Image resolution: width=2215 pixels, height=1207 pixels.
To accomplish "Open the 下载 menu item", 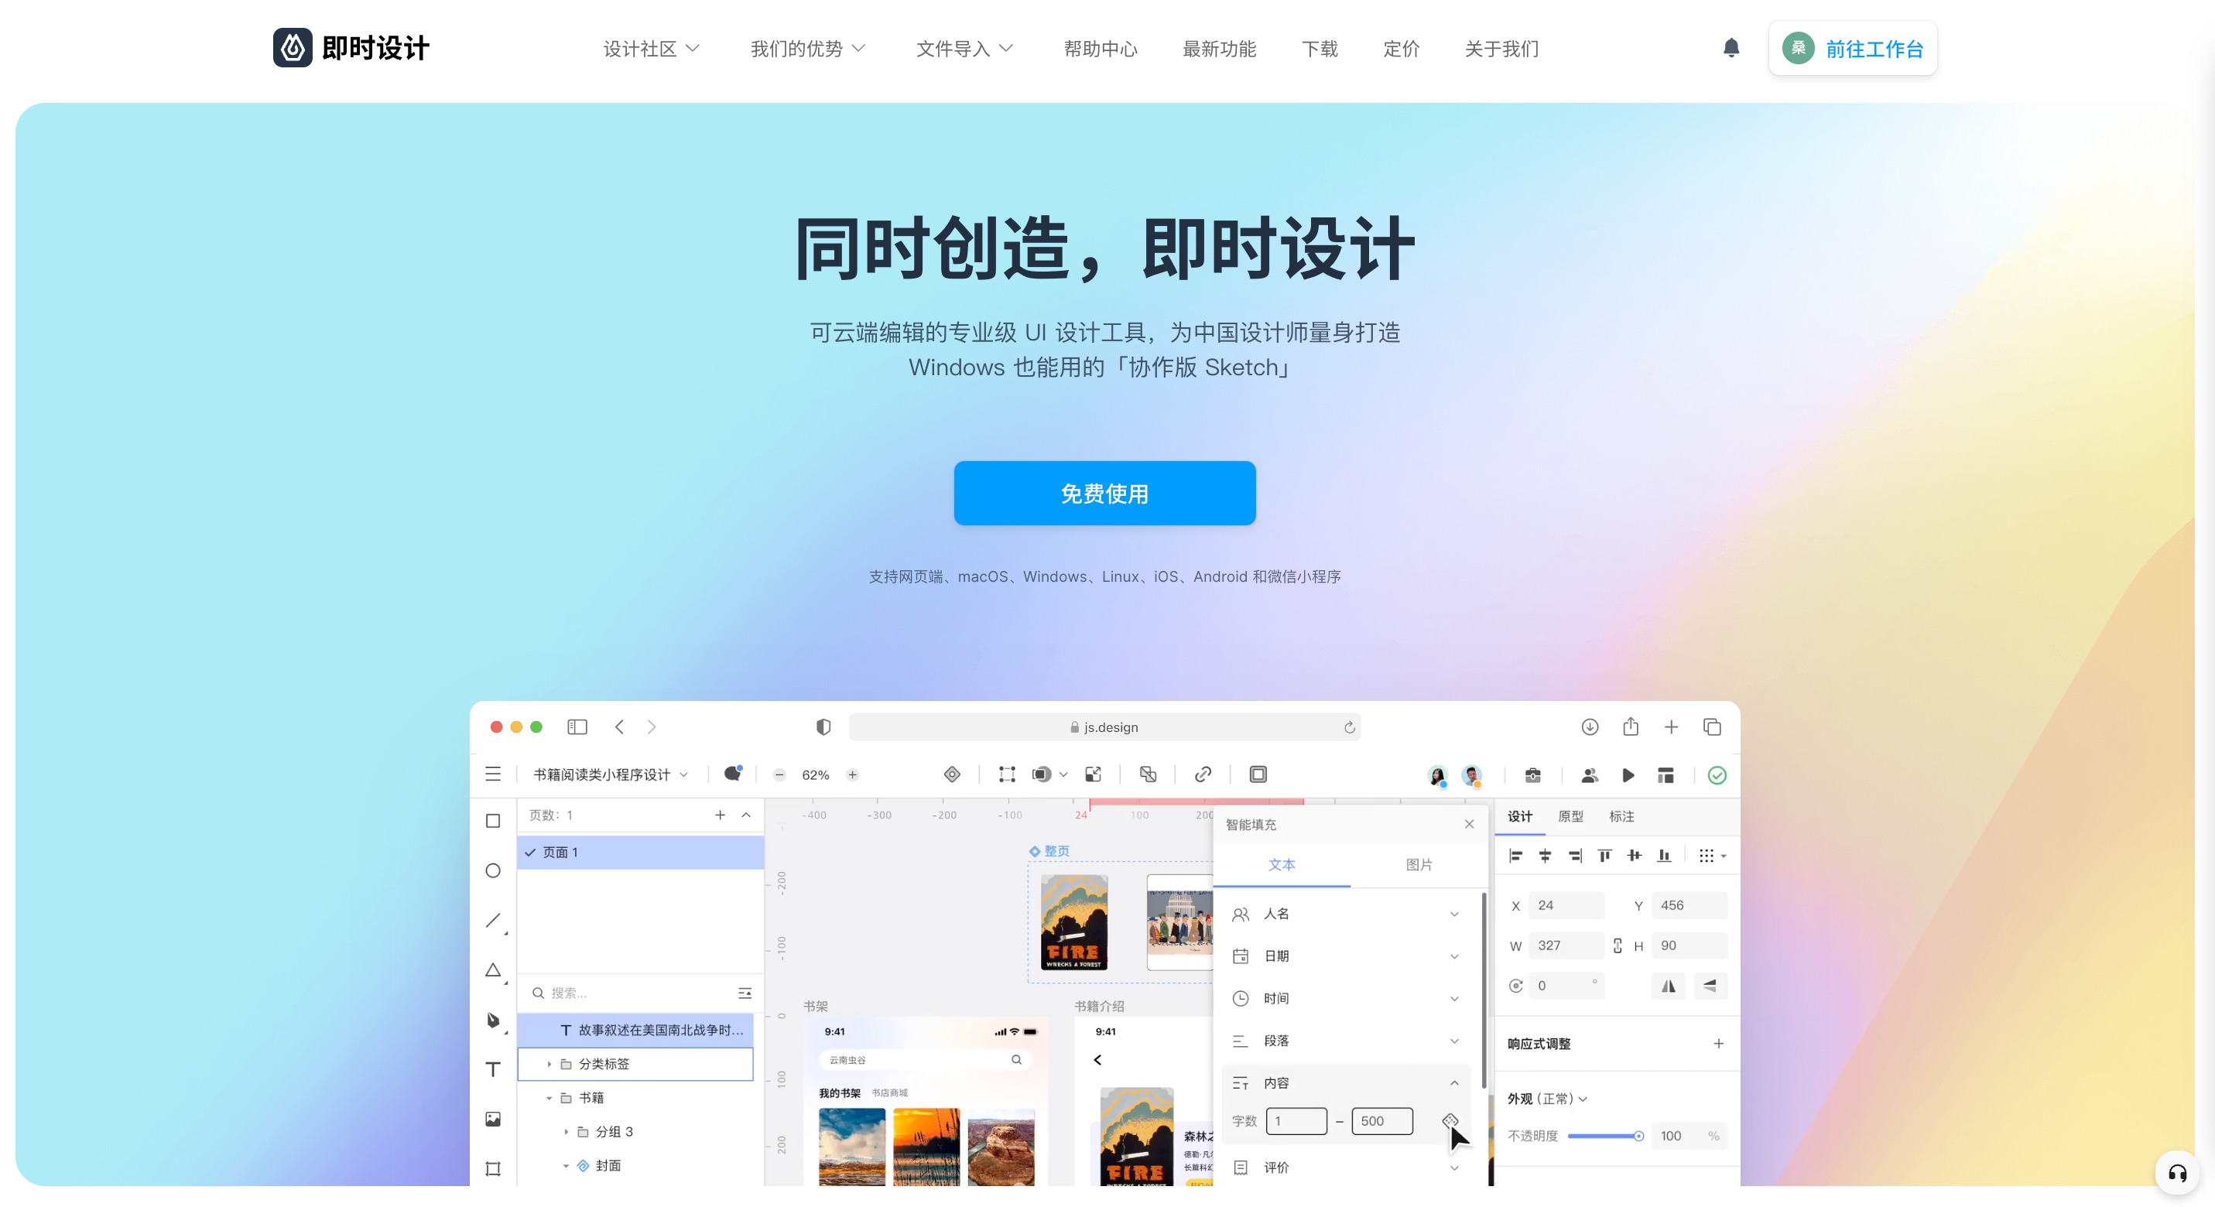I will pyautogui.click(x=1319, y=49).
